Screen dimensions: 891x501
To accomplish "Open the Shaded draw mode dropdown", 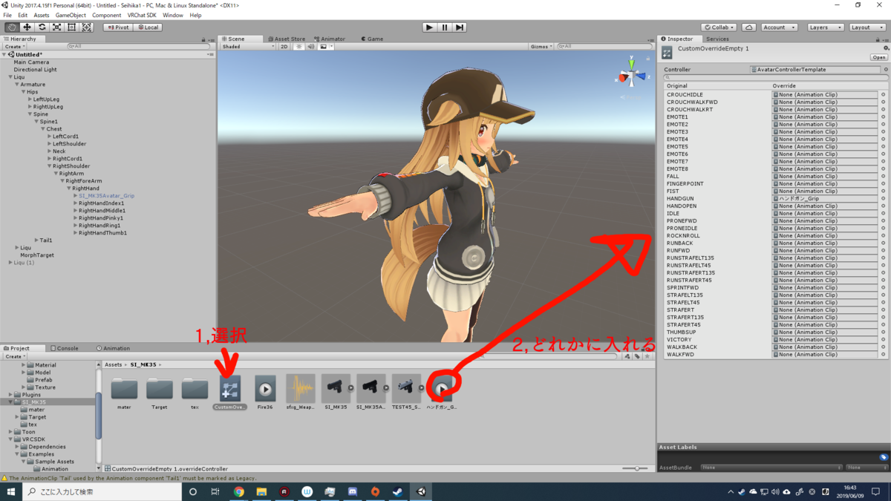I will tap(248, 47).
